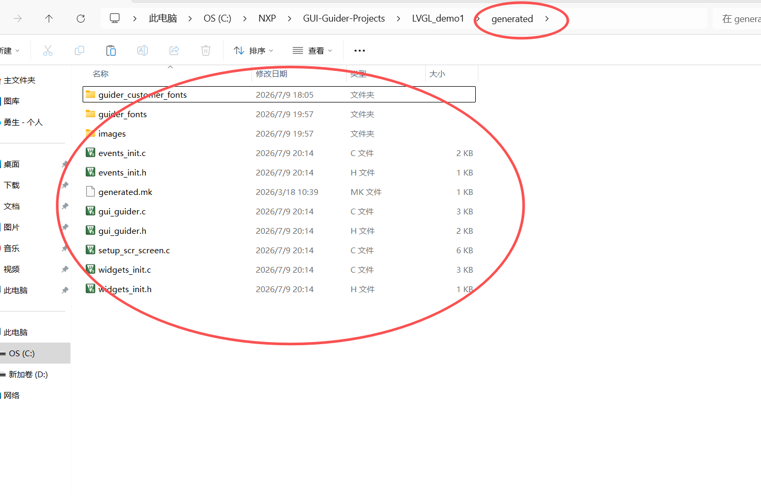Click the gui_guider.c file icon
Viewport: 761px width, 496px height.
tap(91, 211)
